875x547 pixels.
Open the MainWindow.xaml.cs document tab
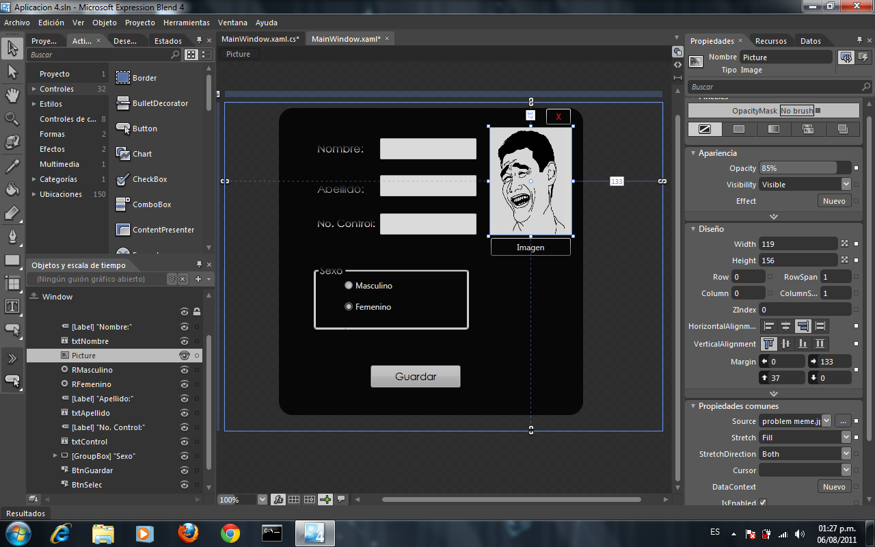coord(260,39)
